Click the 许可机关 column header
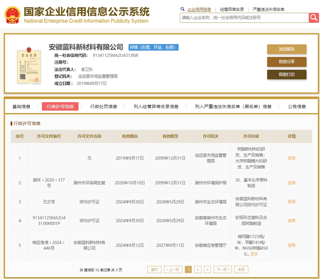This screenshot has width=320, height=279. [211, 136]
